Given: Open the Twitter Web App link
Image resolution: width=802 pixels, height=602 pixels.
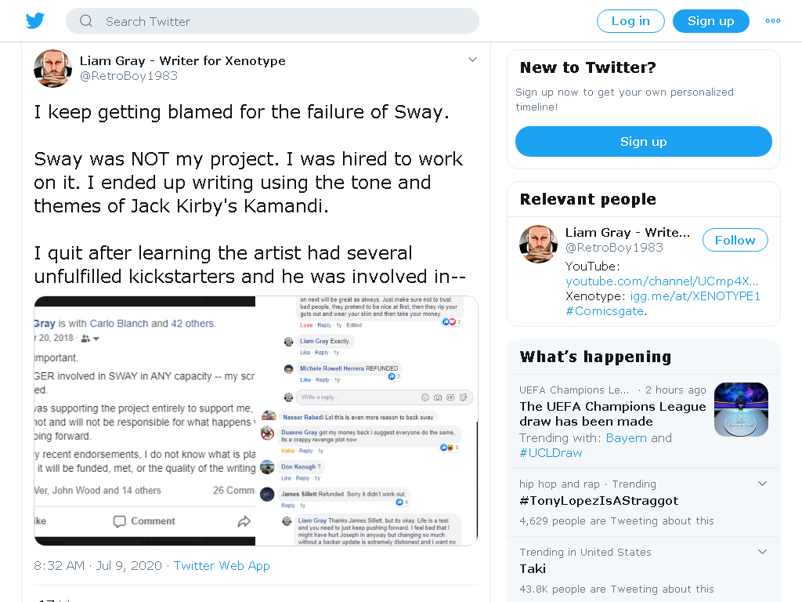Looking at the screenshot, I should pos(222,566).
